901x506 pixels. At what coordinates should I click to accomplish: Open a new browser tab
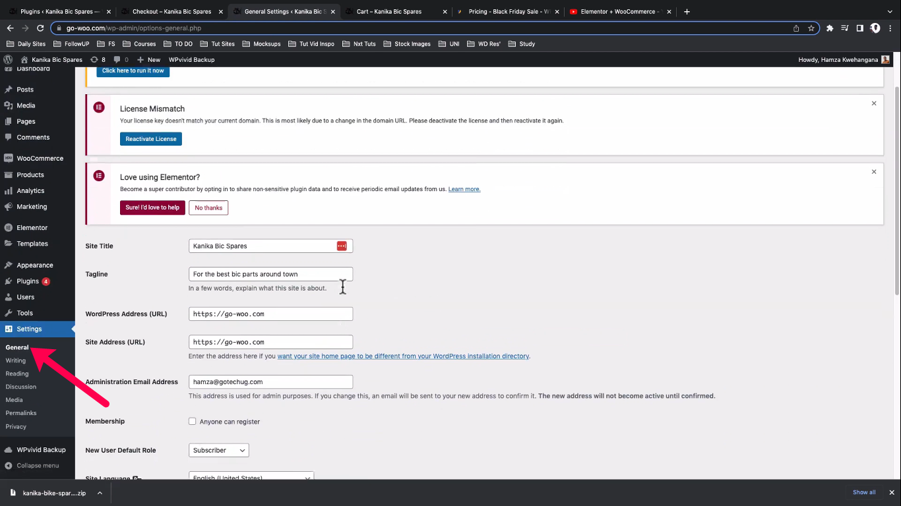pyautogui.click(x=687, y=12)
